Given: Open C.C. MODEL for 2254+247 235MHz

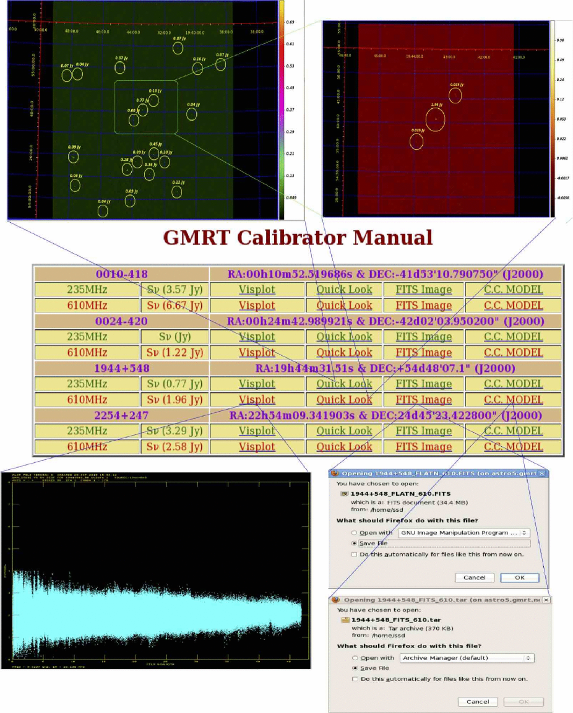Looking at the screenshot, I should (x=514, y=431).
